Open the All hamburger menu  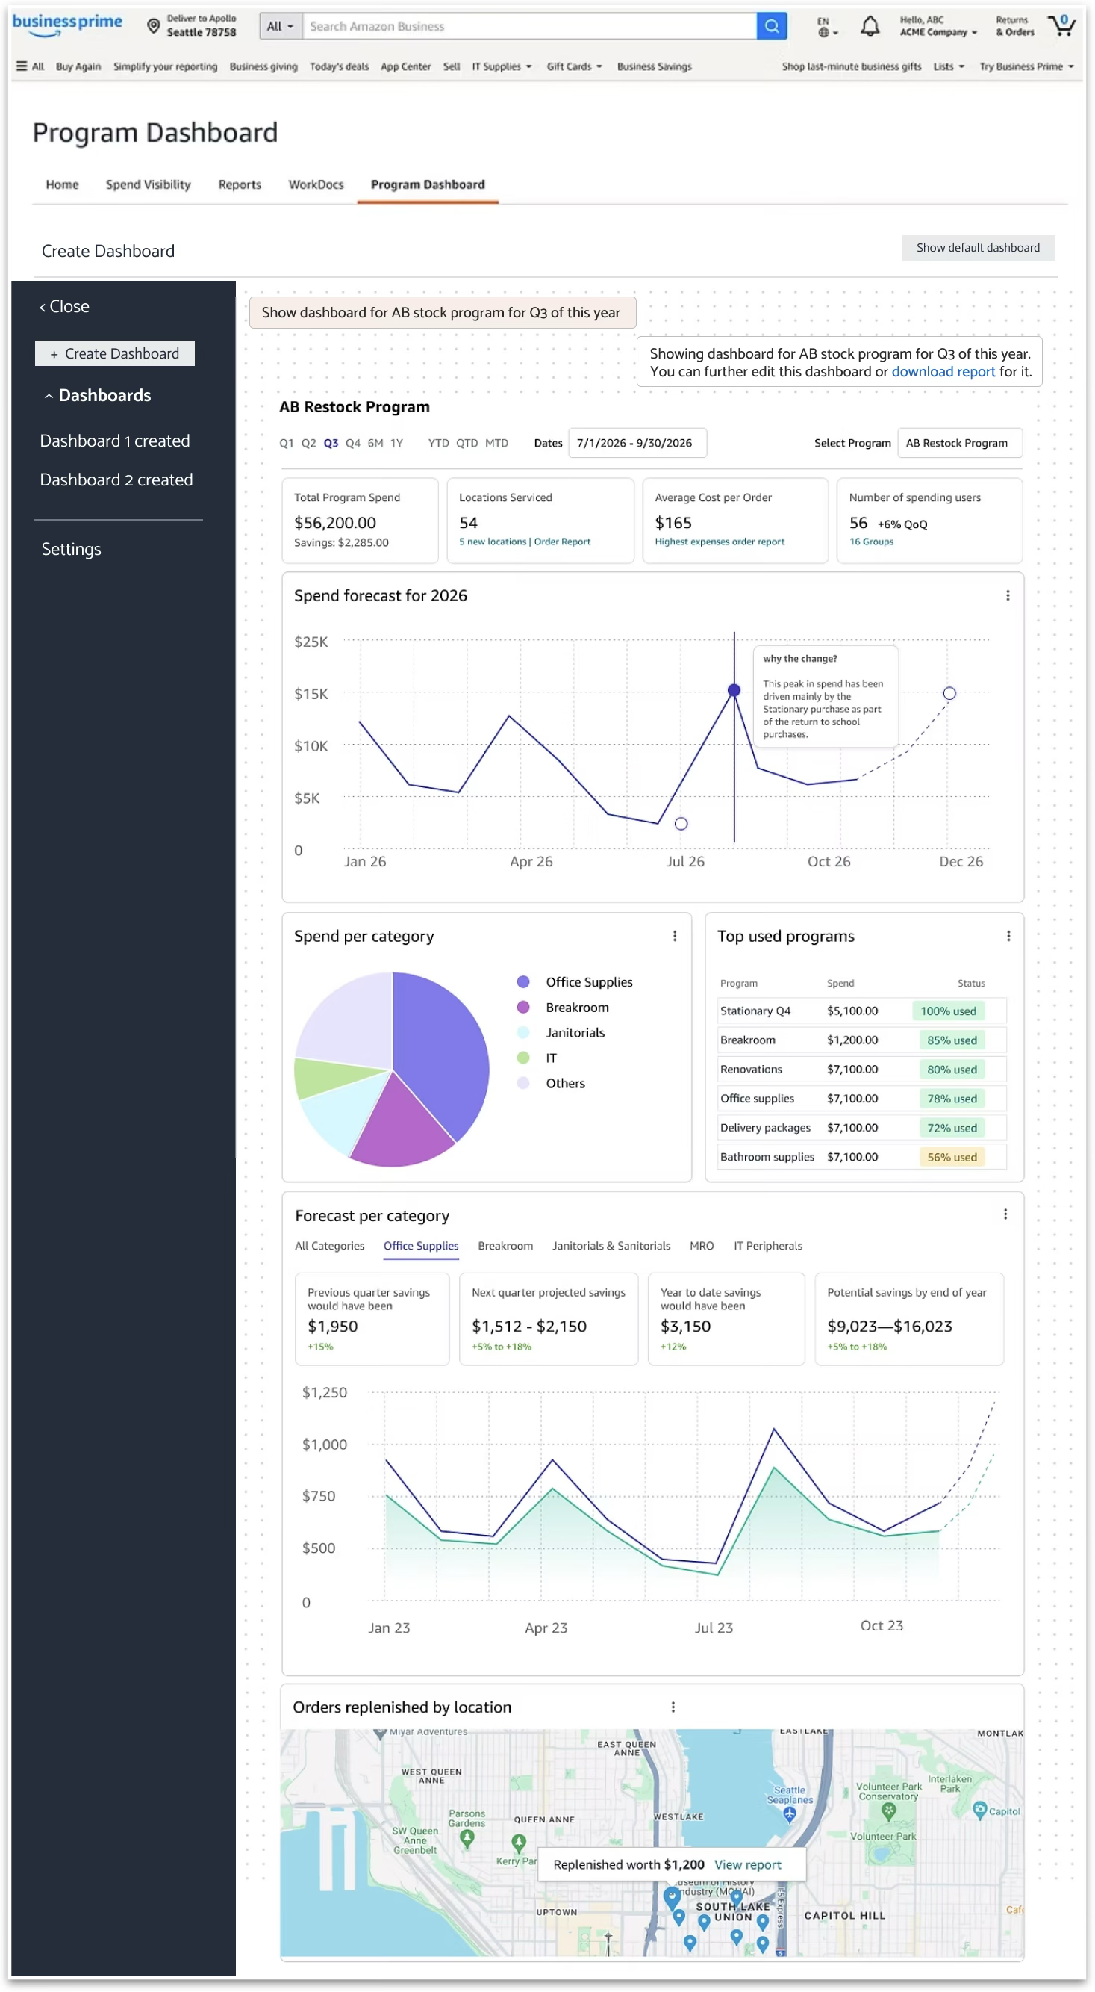(29, 66)
